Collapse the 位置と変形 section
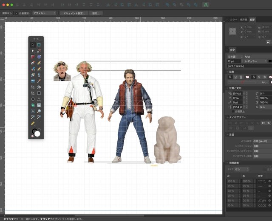The width and height of the screenshot is (272, 221). [x=228, y=88]
